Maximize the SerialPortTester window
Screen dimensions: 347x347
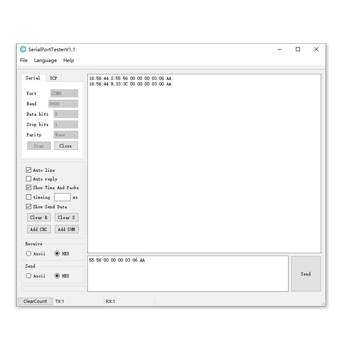(298, 49)
